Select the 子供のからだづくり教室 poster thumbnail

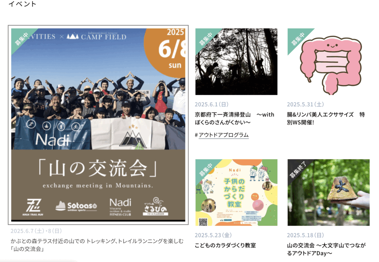[x=237, y=192]
